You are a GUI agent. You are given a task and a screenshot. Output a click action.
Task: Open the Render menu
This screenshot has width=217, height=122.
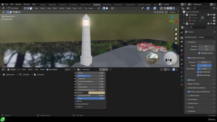[18, 4]
